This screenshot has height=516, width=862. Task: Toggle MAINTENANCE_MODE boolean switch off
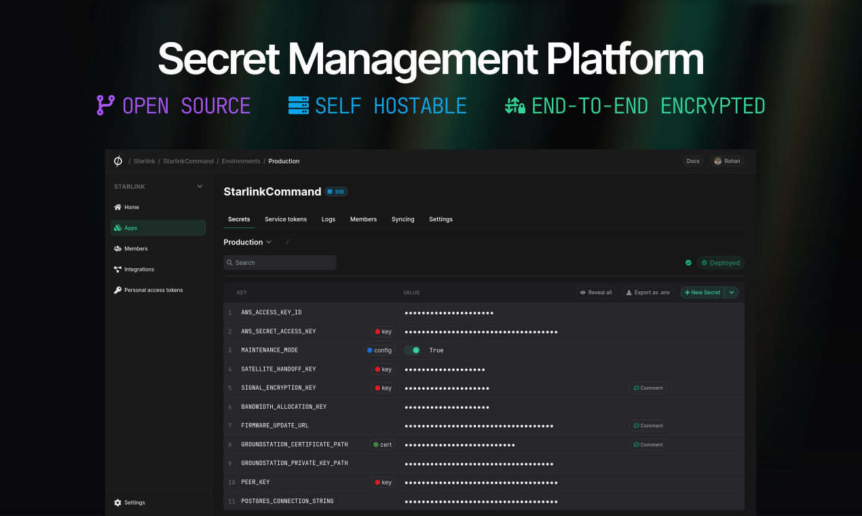(412, 350)
